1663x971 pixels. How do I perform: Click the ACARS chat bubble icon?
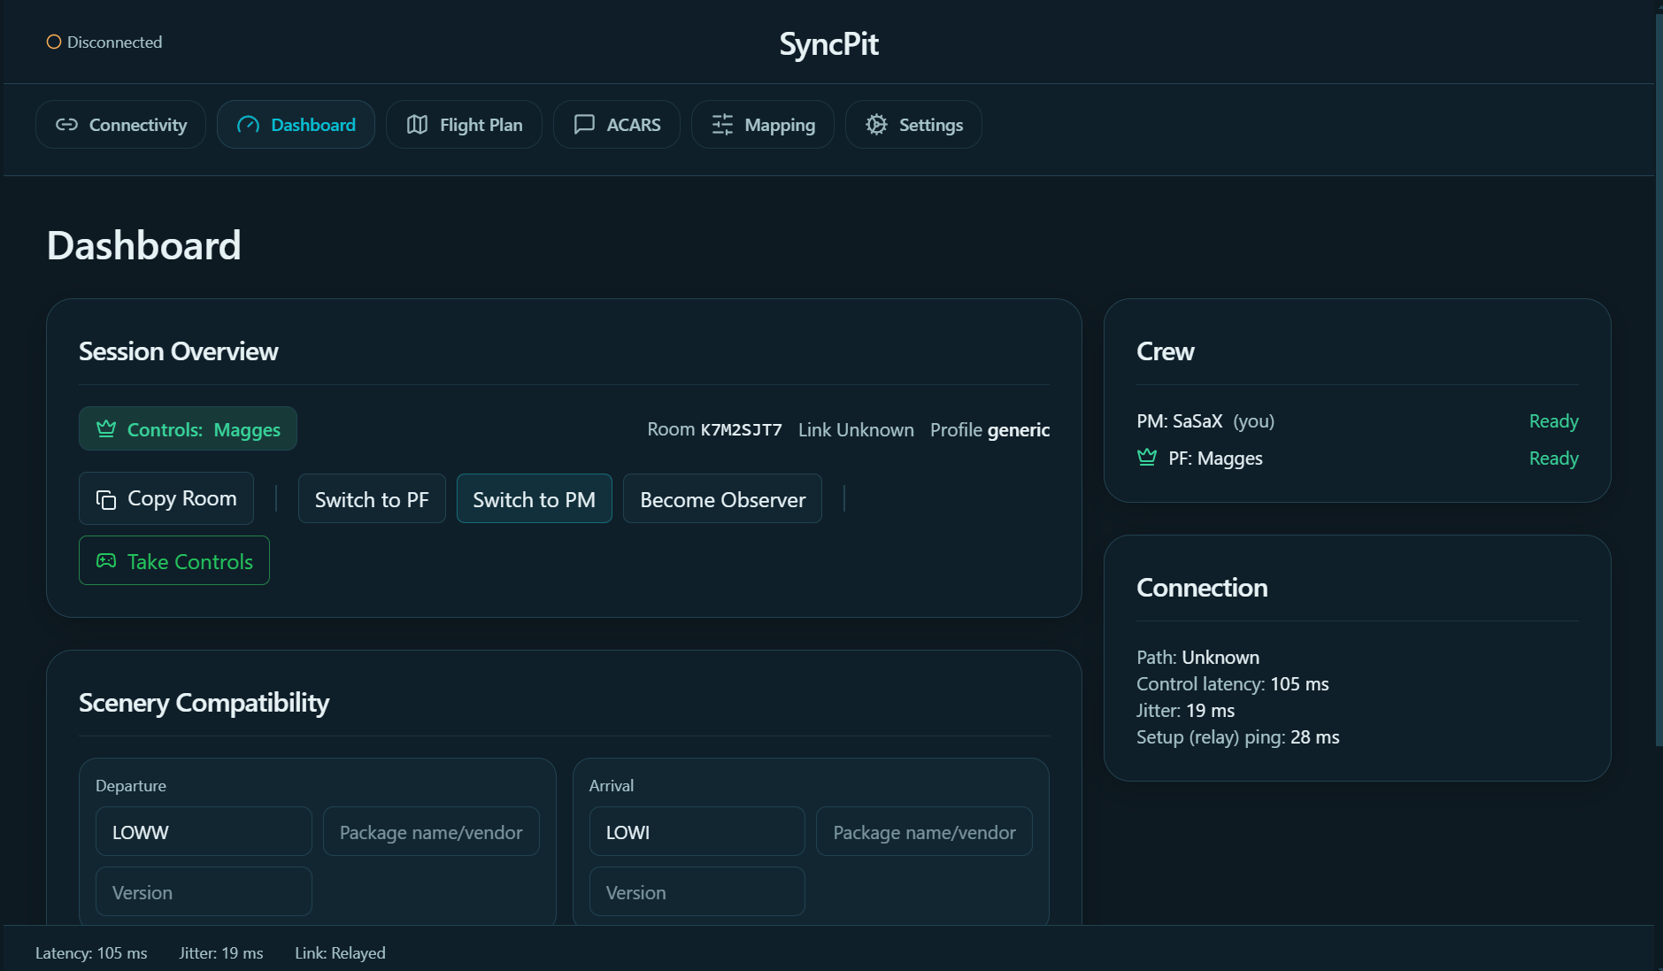coord(584,125)
